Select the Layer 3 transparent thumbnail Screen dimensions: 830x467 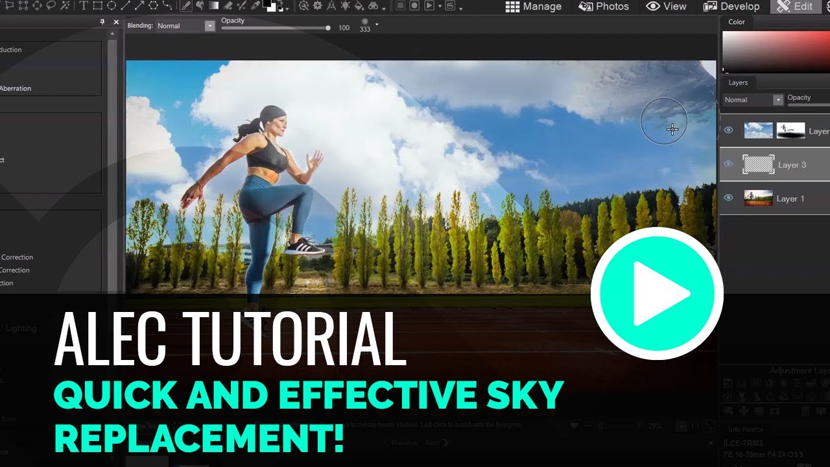(x=759, y=164)
